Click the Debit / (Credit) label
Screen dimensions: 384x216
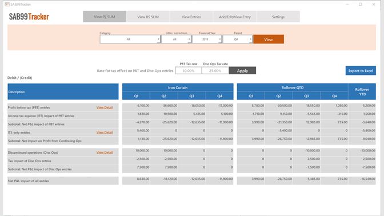(20, 78)
